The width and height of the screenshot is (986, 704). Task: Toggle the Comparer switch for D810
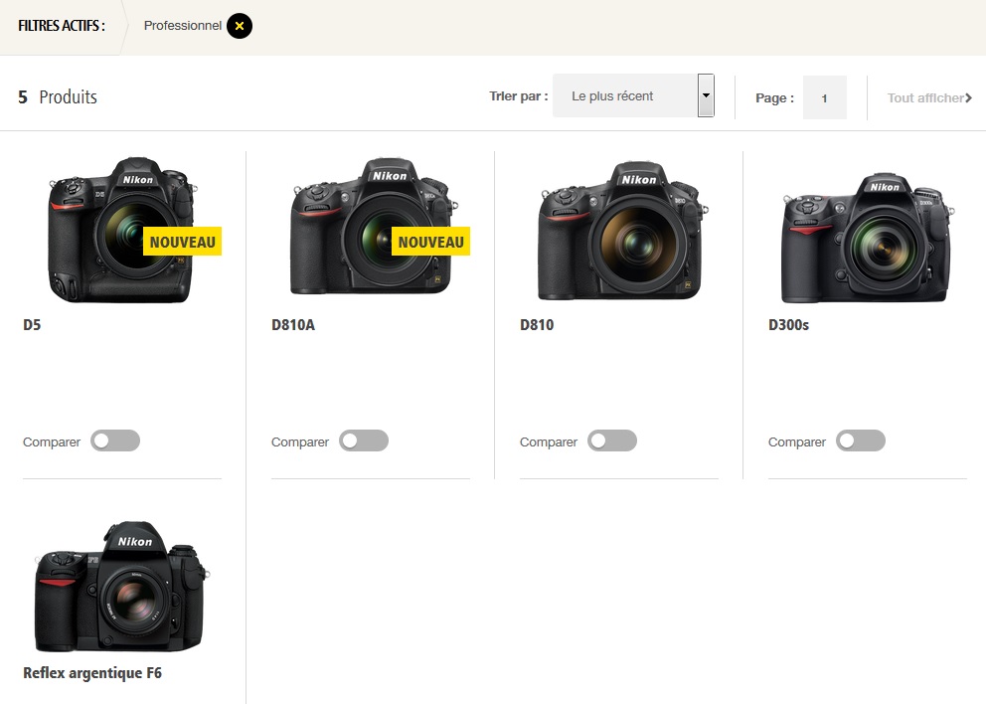612,440
